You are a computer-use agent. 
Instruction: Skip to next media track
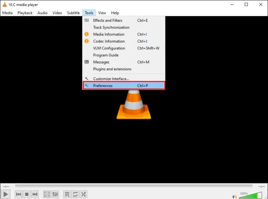[x=35, y=194]
